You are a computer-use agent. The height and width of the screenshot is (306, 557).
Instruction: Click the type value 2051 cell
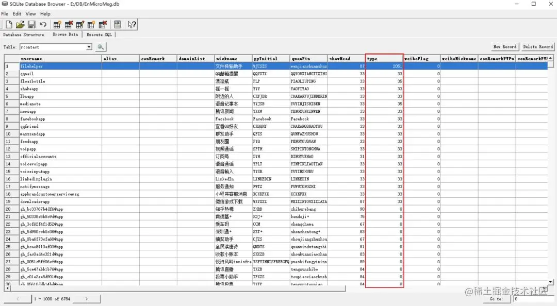pyautogui.click(x=384, y=66)
